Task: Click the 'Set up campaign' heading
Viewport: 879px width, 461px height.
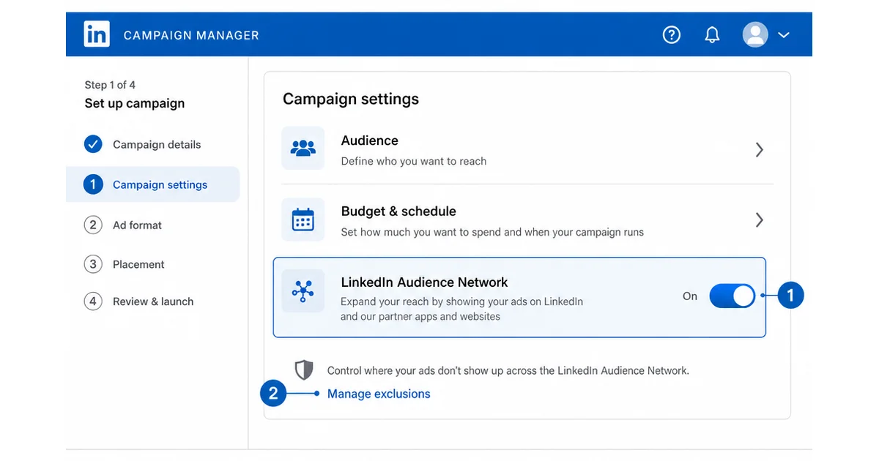Action: [x=135, y=103]
